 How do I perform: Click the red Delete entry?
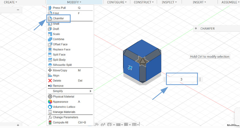[x=70, y=81]
